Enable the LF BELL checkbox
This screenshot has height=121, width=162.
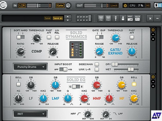(19, 84)
